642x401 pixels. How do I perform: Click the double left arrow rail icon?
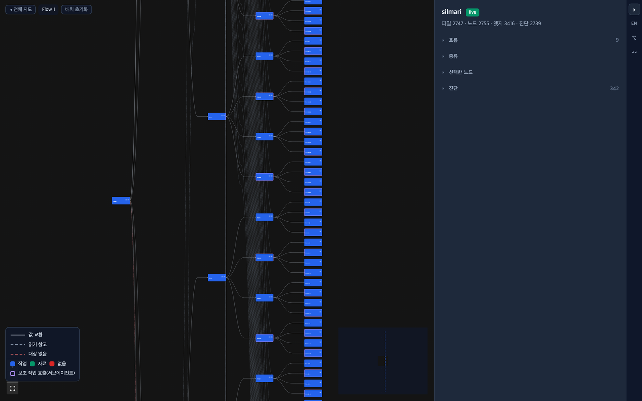tap(634, 52)
